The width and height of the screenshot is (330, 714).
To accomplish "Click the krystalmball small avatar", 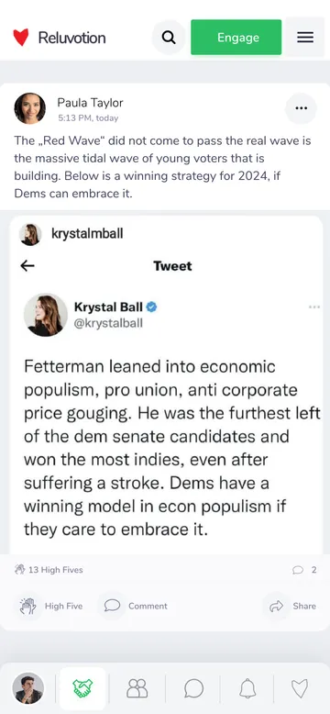I will (30, 235).
